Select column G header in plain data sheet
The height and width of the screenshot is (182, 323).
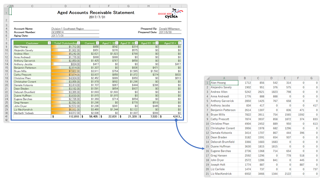311,78
